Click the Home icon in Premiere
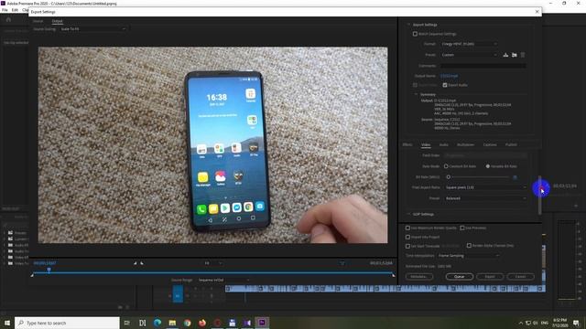586x329 pixels. (x=8, y=19)
